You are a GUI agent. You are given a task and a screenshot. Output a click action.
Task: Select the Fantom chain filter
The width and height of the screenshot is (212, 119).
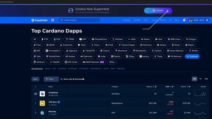point(157,51)
